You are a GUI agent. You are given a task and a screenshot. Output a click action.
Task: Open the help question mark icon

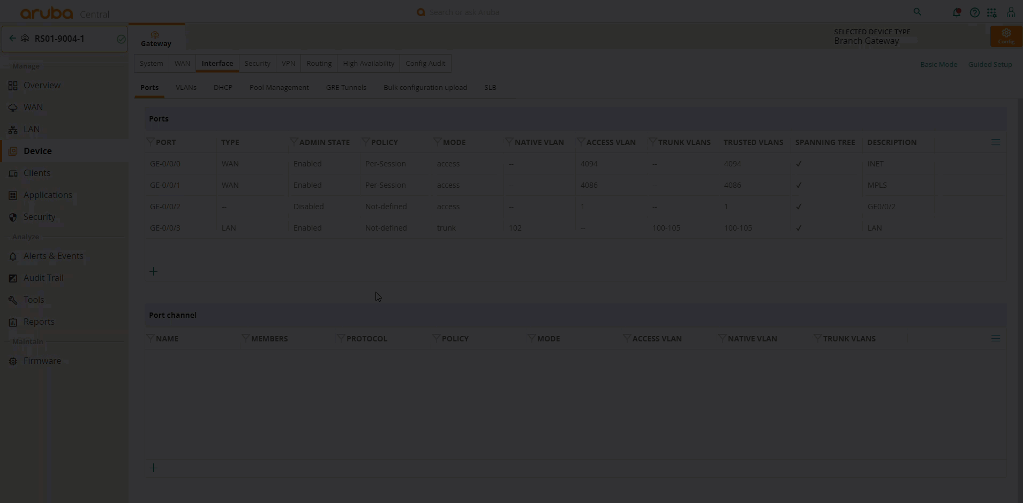(975, 12)
